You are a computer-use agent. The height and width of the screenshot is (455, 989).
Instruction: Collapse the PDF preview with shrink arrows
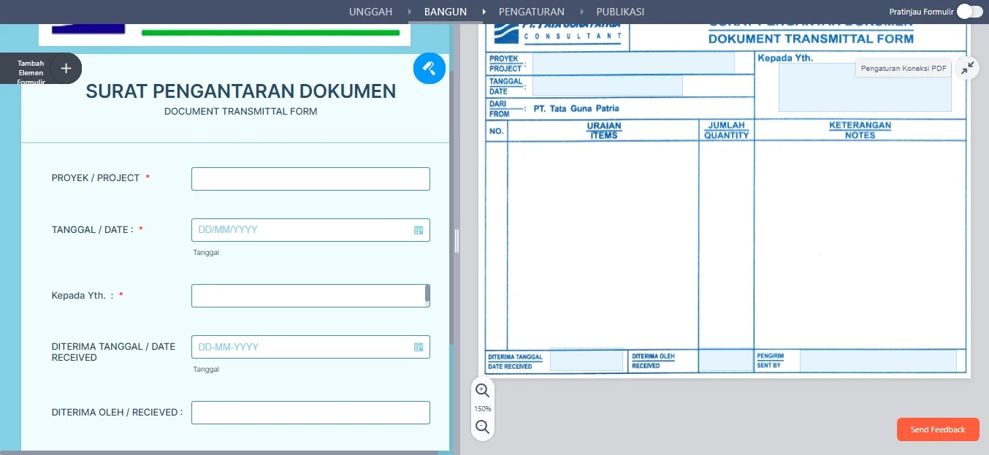click(x=968, y=68)
